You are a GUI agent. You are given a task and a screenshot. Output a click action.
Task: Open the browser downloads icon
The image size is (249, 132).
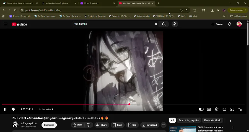pyautogui.click(x=212, y=10)
